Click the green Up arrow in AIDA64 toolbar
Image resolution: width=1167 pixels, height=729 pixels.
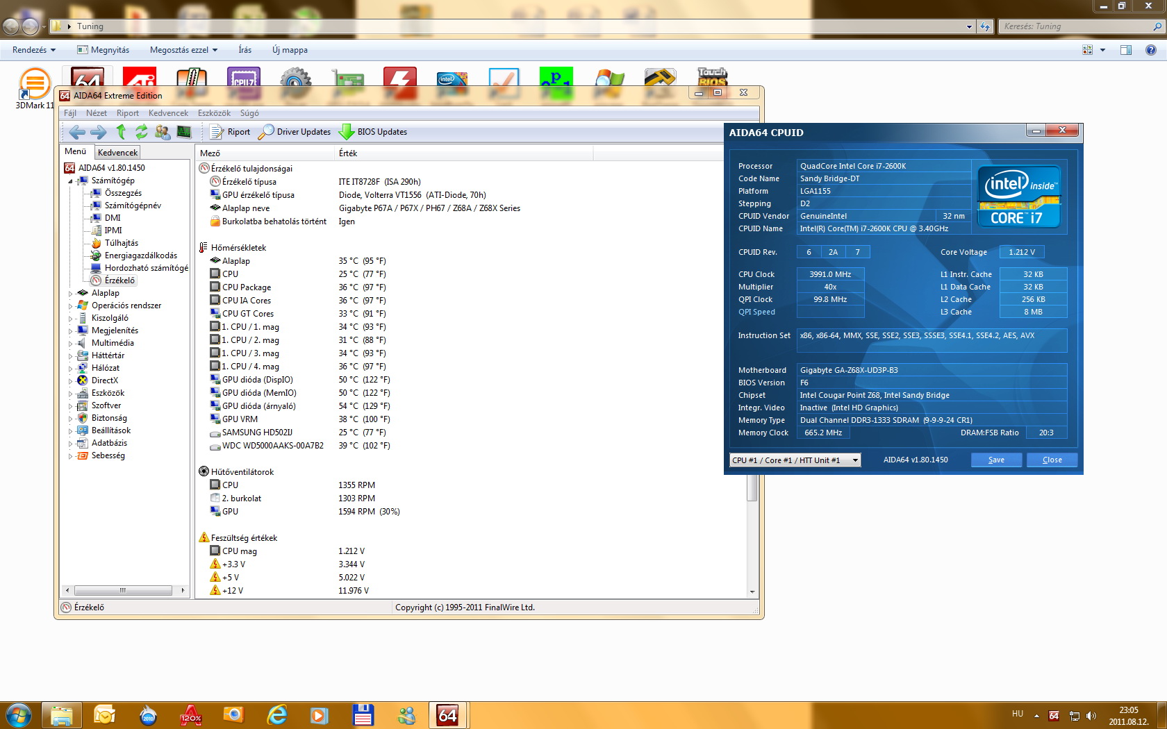(x=121, y=132)
